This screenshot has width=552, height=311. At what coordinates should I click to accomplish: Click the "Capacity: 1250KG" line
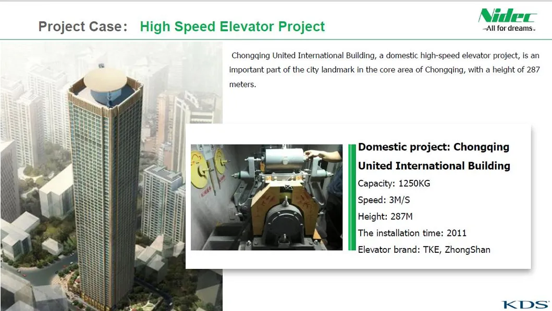click(x=394, y=183)
